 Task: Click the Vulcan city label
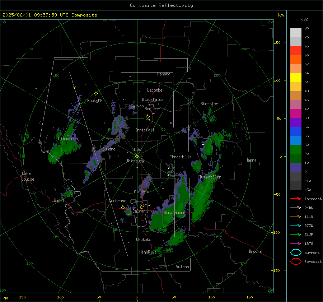[x=182, y=267]
